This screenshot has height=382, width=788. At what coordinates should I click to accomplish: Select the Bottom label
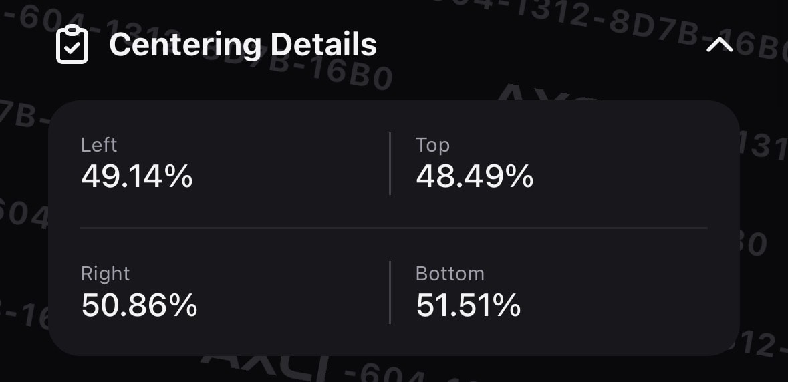[x=450, y=274]
